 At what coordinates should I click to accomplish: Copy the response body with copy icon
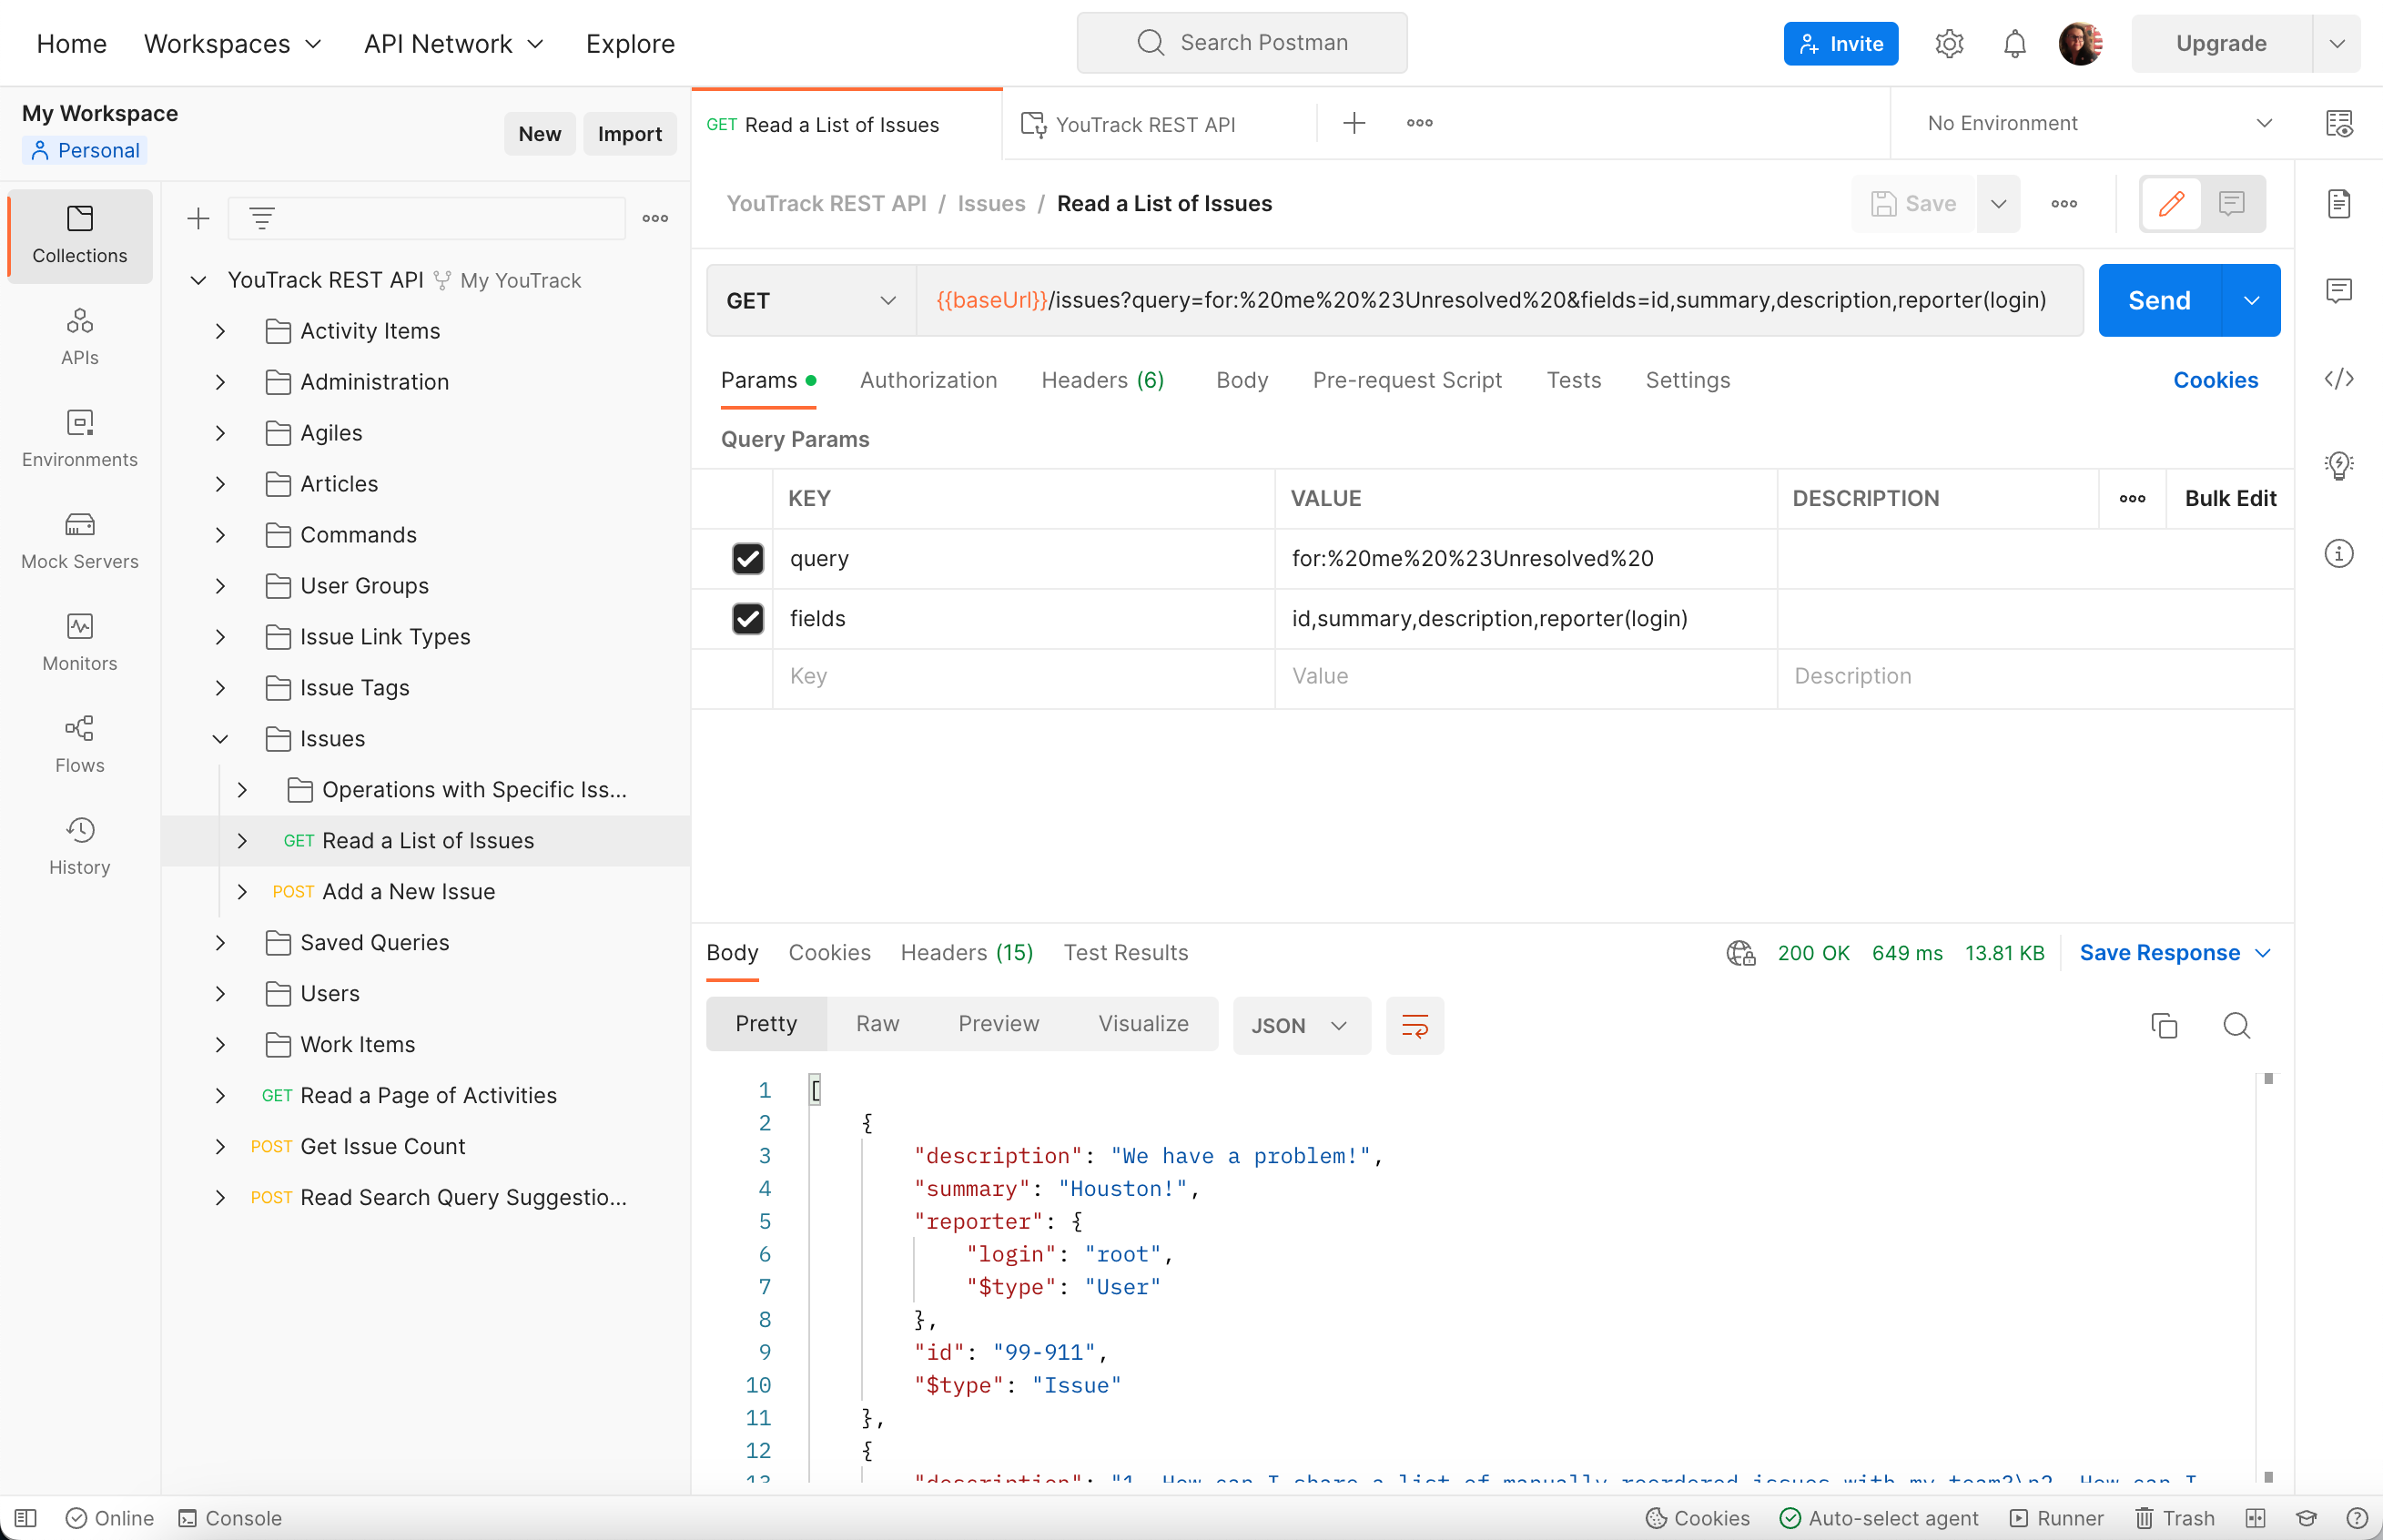point(2164,1025)
